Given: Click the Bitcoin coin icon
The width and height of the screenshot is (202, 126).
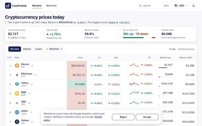Looking at the screenshot, I should coord(17,65).
